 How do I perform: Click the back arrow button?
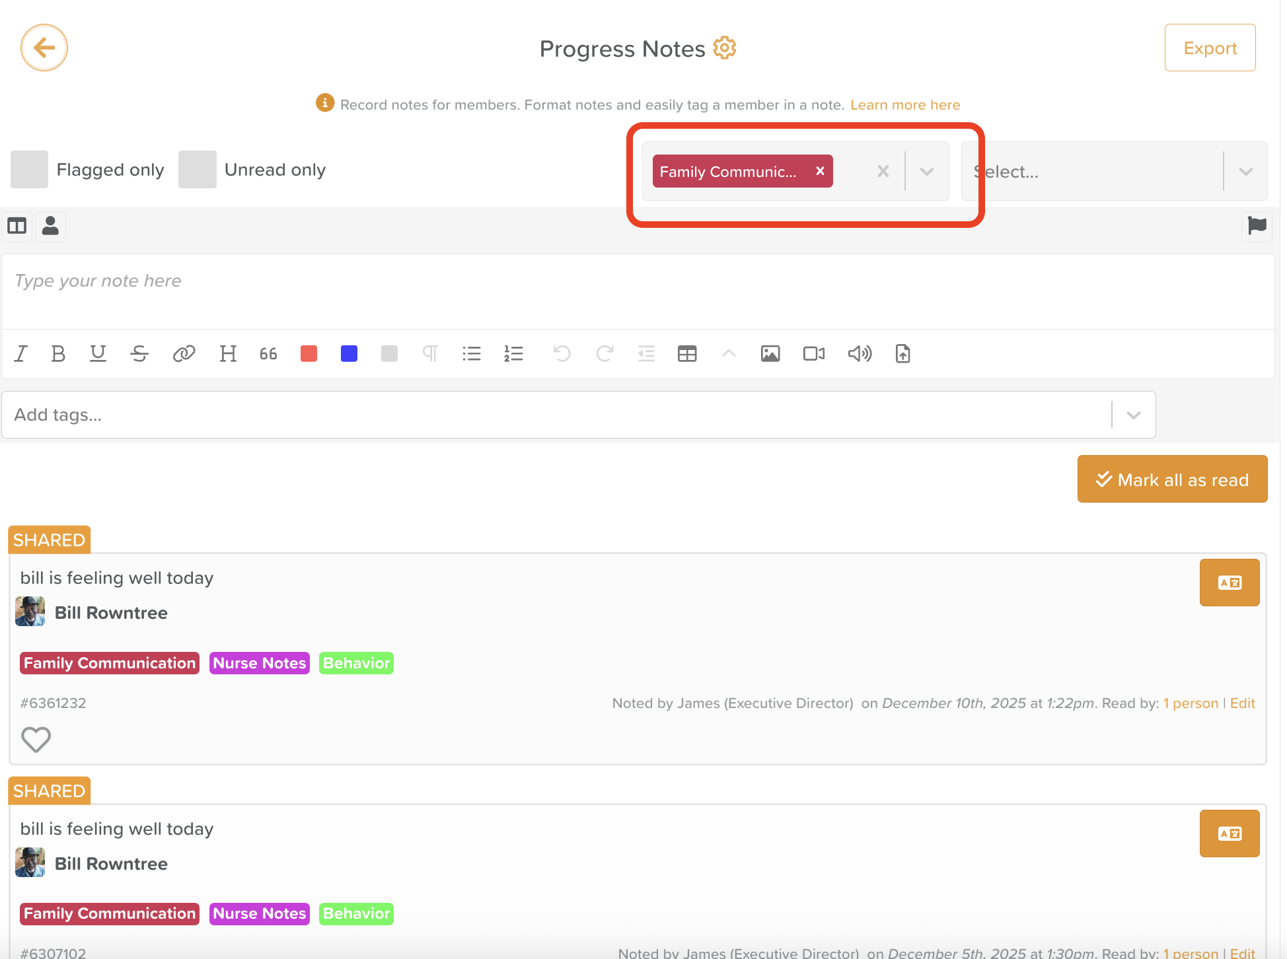pos(44,48)
